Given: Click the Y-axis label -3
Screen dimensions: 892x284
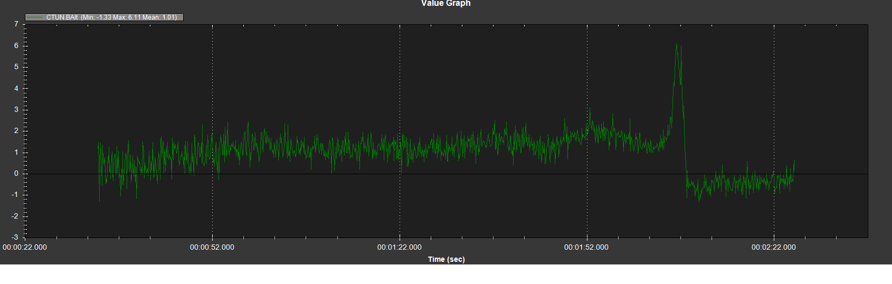Looking at the screenshot, I should 15,237.
